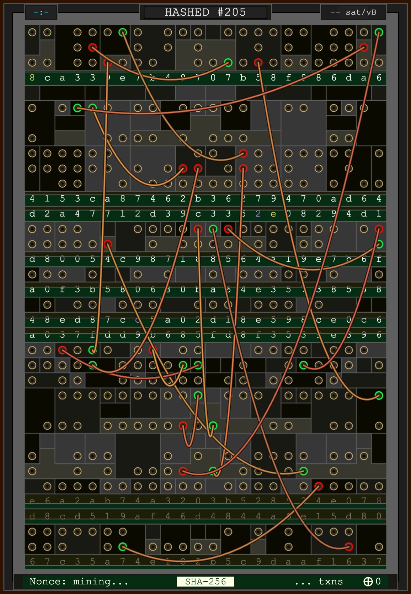Image resolution: width=411 pixels, height=594 pixels.
Task: Select the green jack above the 67c35a74 row
Action: [123, 547]
